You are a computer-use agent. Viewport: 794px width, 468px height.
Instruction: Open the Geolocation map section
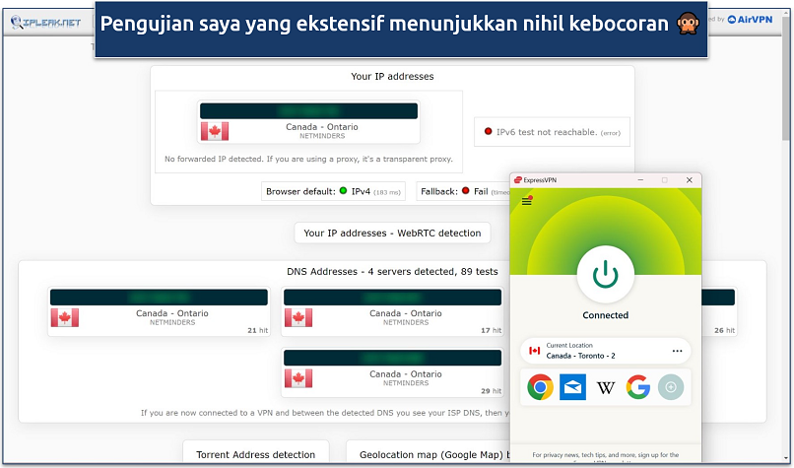(426, 454)
